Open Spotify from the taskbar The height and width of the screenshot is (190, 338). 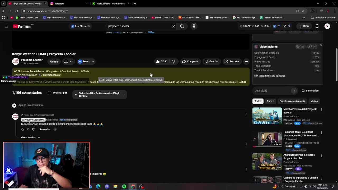point(124,187)
